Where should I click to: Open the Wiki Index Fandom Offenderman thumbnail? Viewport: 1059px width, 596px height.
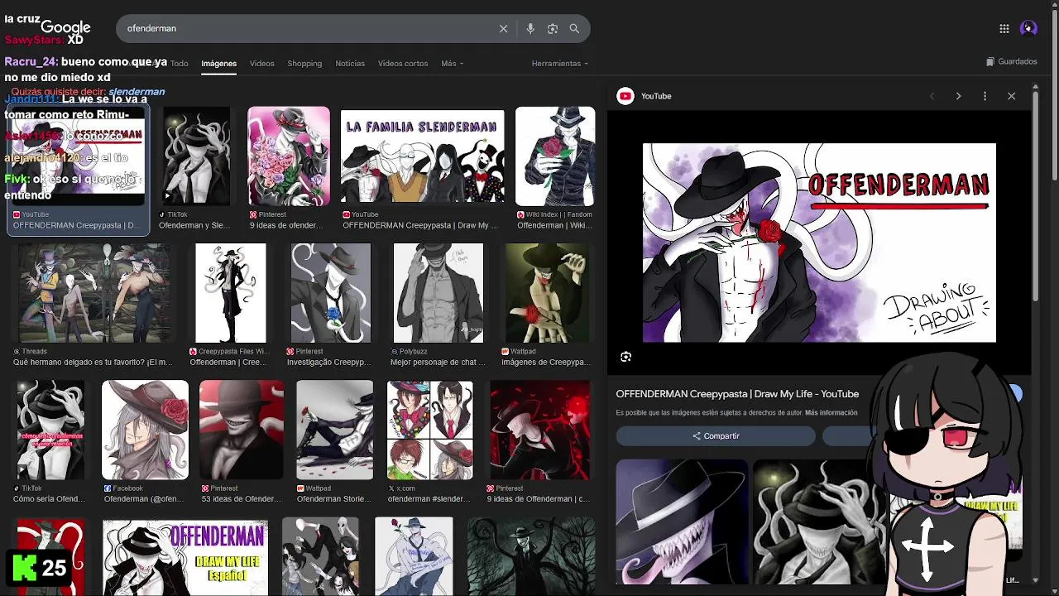[555, 156]
